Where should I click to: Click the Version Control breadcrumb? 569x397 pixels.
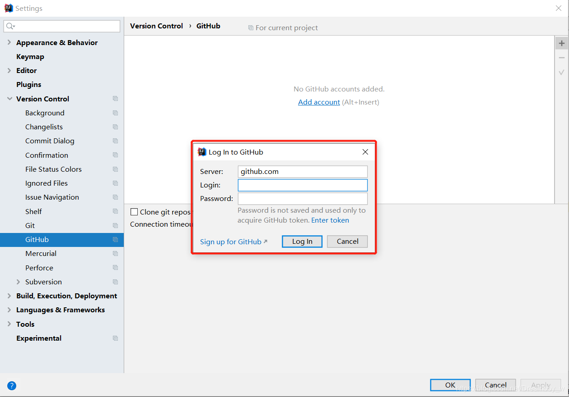(x=156, y=26)
